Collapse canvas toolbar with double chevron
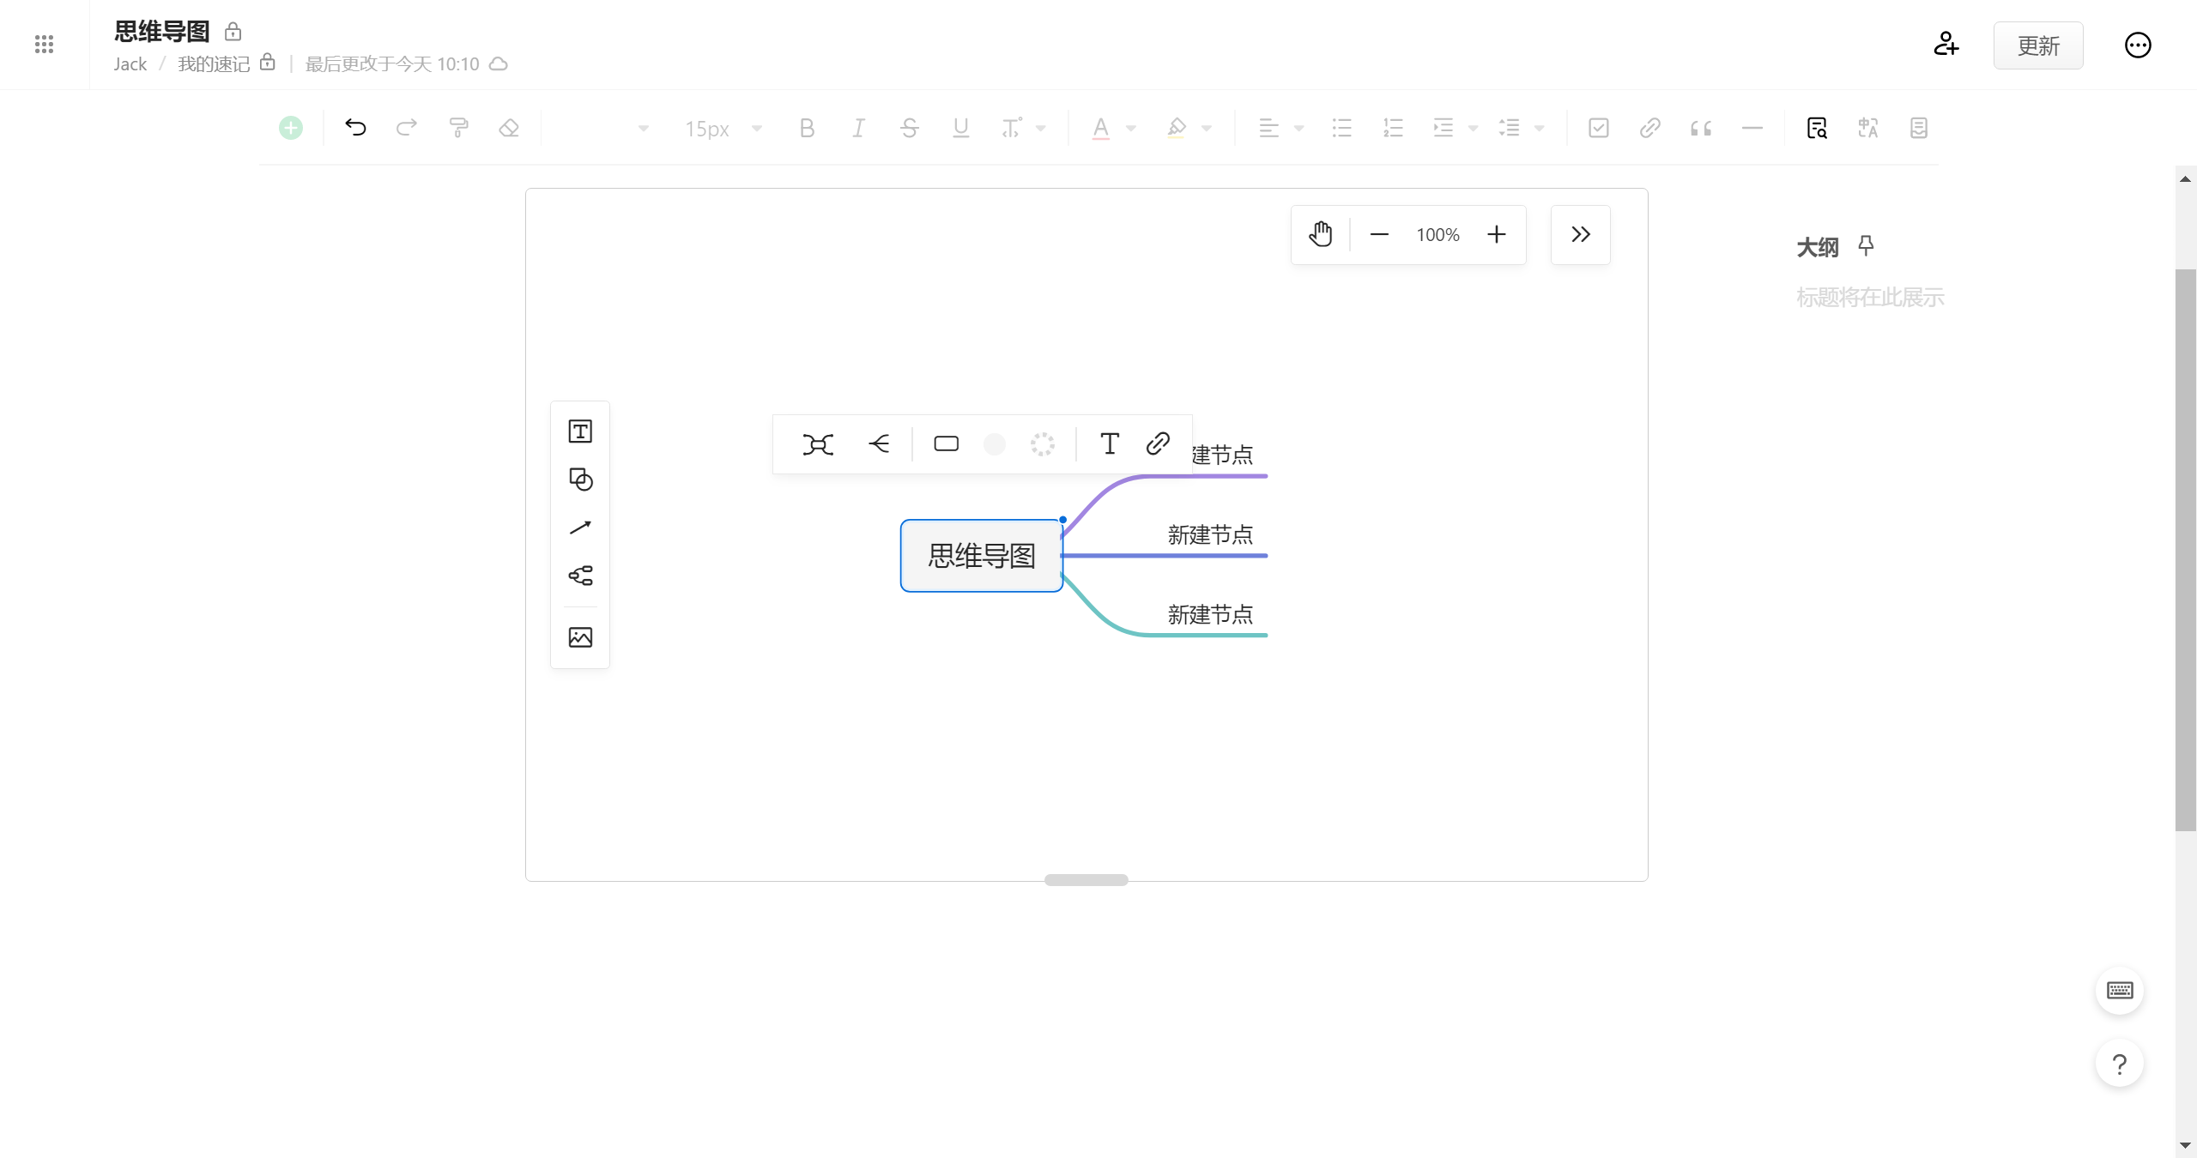Image resolution: width=2197 pixels, height=1158 pixels. tap(1580, 234)
